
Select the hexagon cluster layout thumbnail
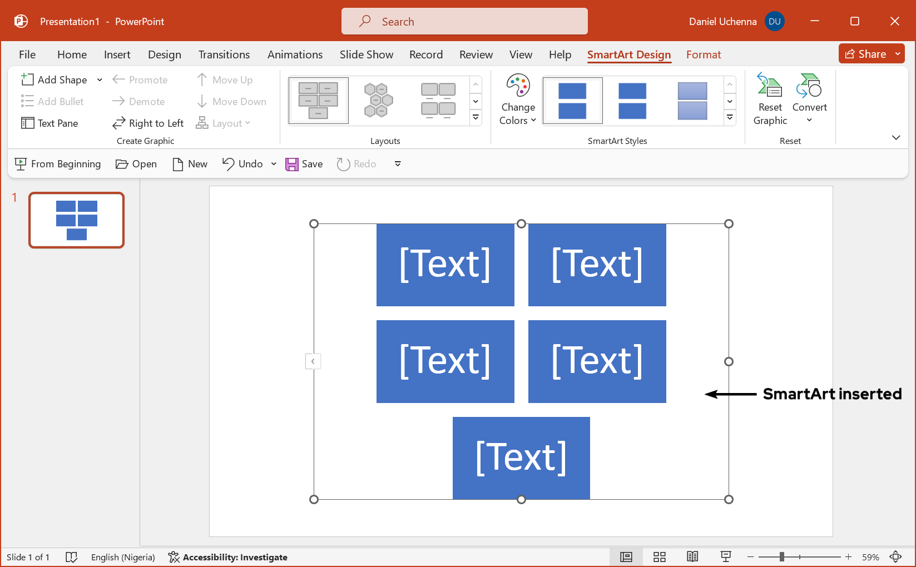click(x=378, y=101)
